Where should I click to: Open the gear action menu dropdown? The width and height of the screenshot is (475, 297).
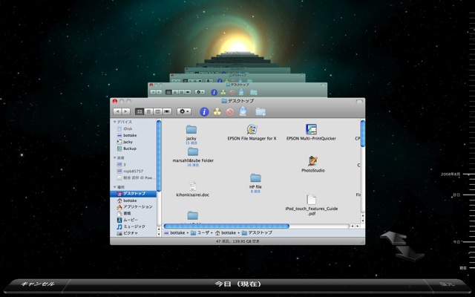click(x=184, y=111)
